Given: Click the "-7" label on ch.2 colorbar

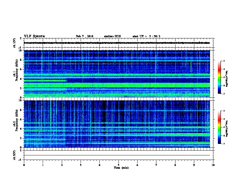Looking at the screenshot, I should pyautogui.click(x=223, y=144).
